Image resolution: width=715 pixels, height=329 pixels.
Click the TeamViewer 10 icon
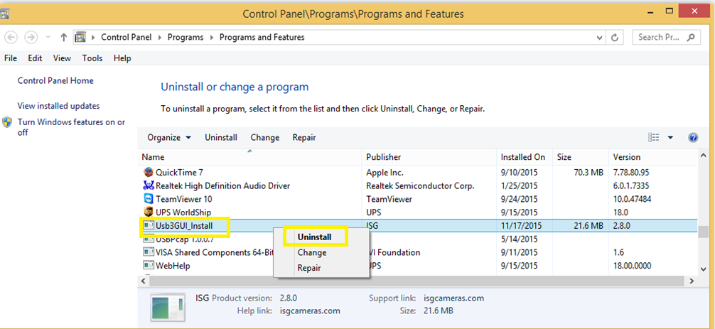point(149,199)
